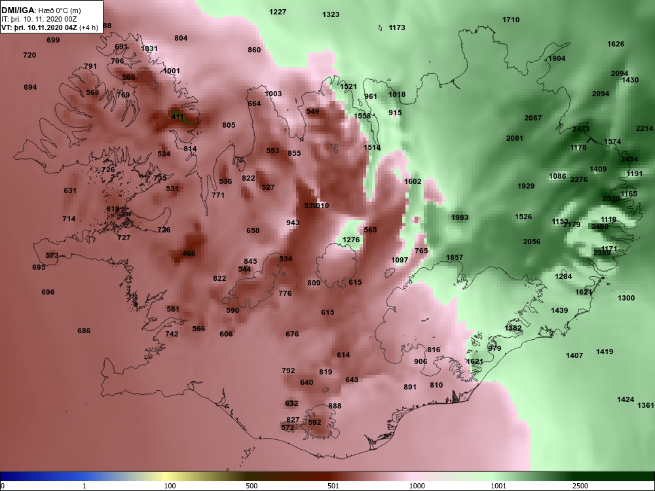Click the map value 915
The width and height of the screenshot is (655, 491).
395,113
